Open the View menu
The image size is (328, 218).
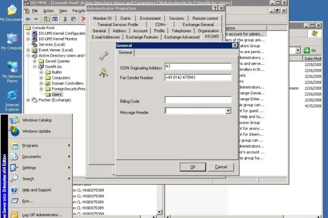coord(63,11)
